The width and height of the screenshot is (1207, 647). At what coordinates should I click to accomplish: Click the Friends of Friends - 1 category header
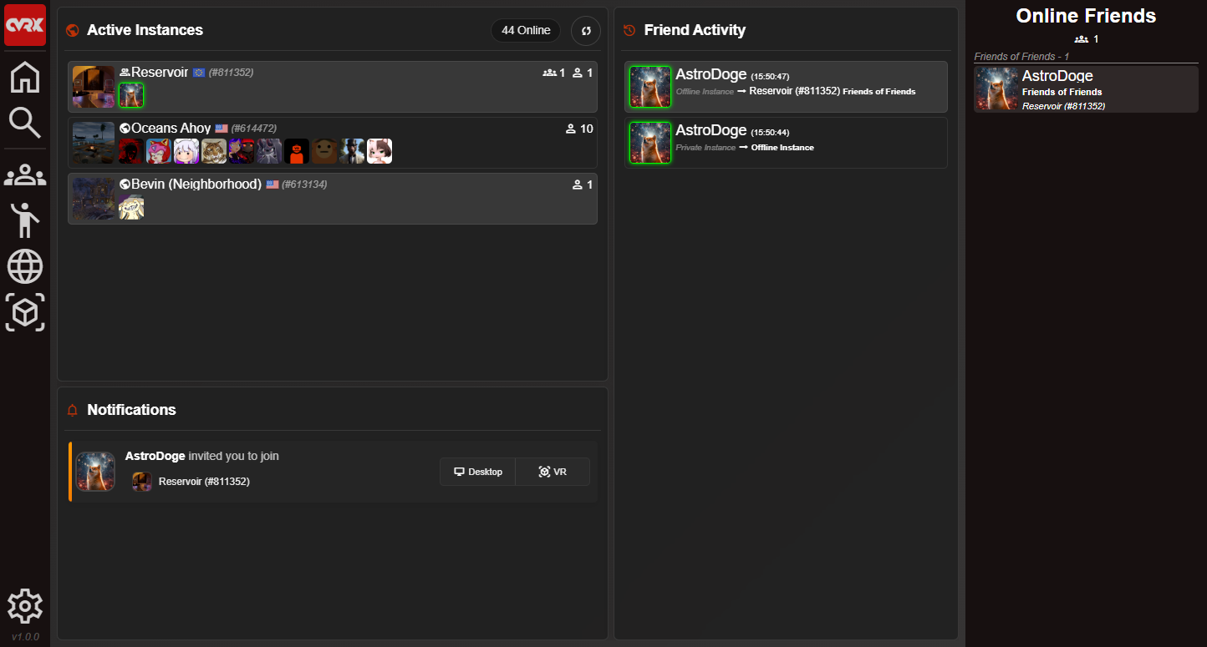1022,57
